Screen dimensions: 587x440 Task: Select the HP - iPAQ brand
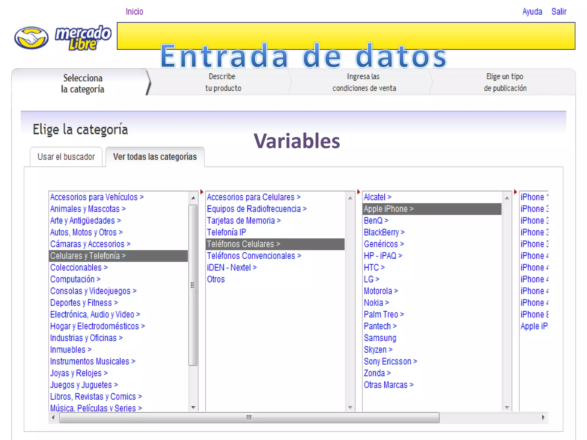(383, 256)
